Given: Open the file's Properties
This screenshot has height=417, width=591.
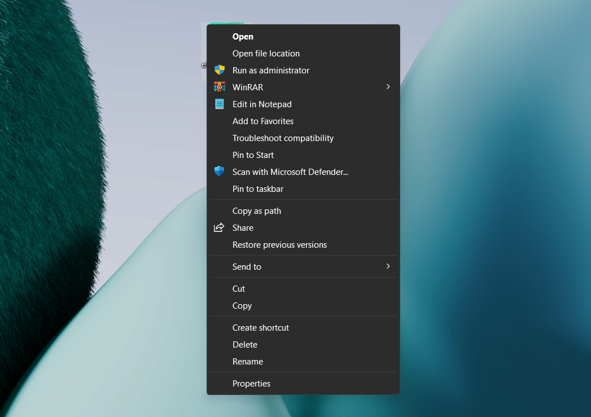Looking at the screenshot, I should click(251, 383).
